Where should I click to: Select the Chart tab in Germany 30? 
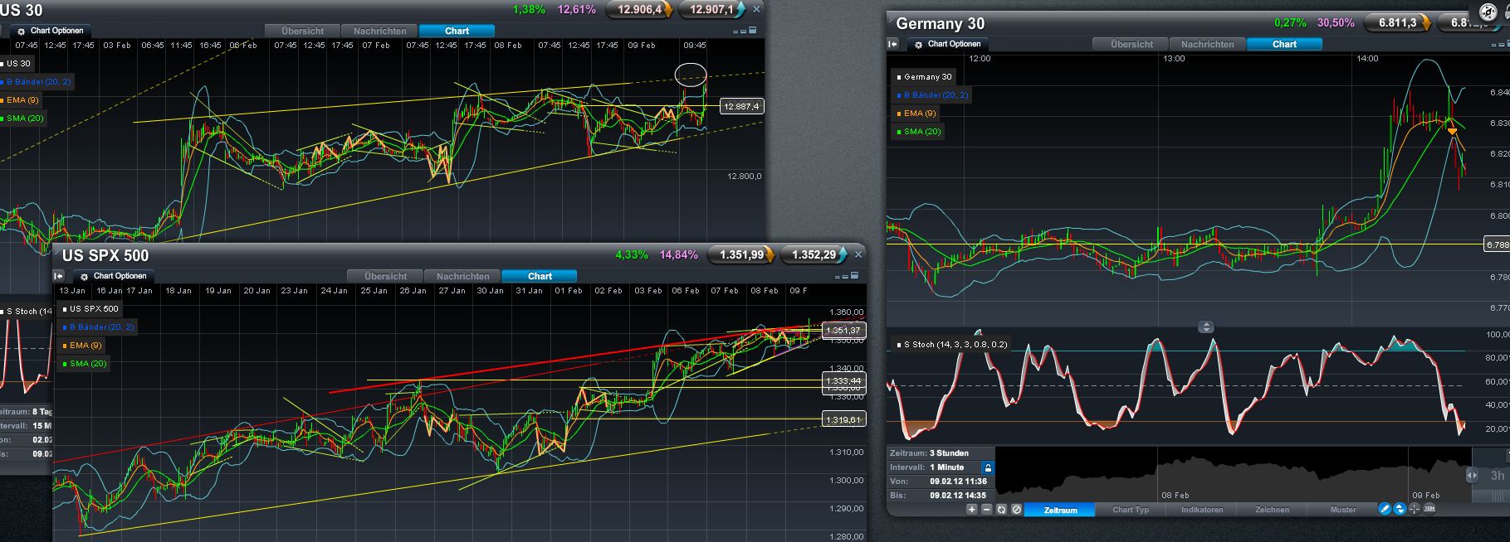click(x=1284, y=44)
